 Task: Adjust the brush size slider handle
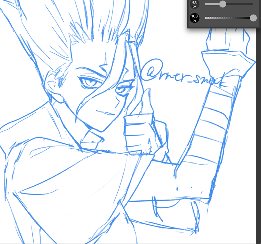(x=223, y=4)
